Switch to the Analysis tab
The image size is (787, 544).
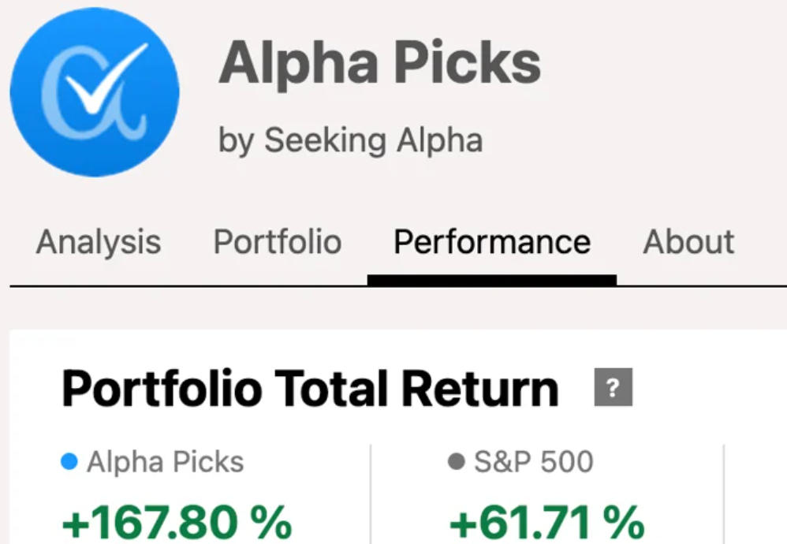click(x=99, y=242)
